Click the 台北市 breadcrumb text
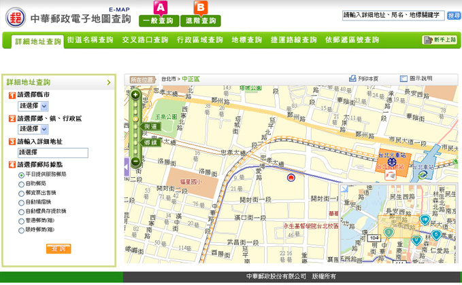Viewport: 462px width, 285px height. pyautogui.click(x=169, y=79)
